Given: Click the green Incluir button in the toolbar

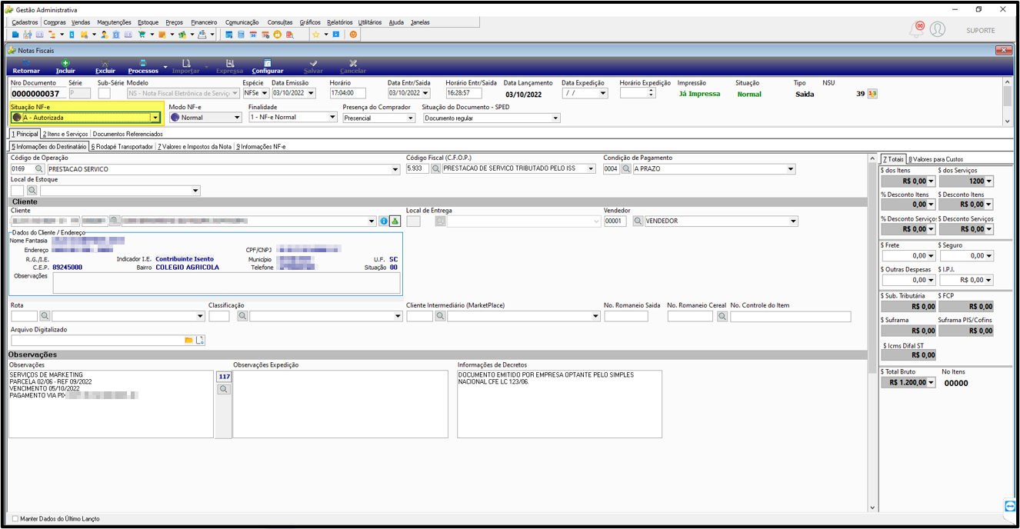Looking at the screenshot, I should point(65,67).
